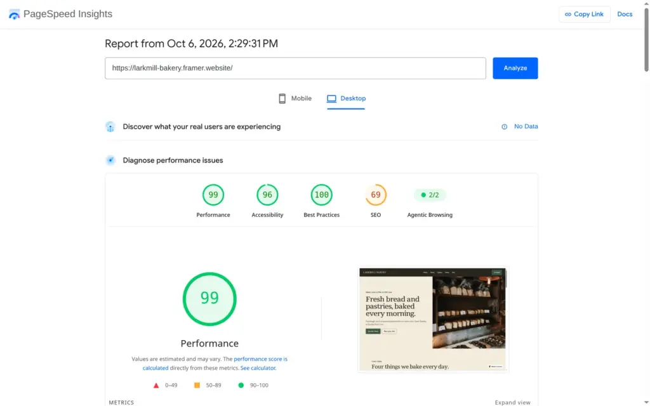
Task: Jump to Best Practices score gauge 100
Action: tap(322, 195)
